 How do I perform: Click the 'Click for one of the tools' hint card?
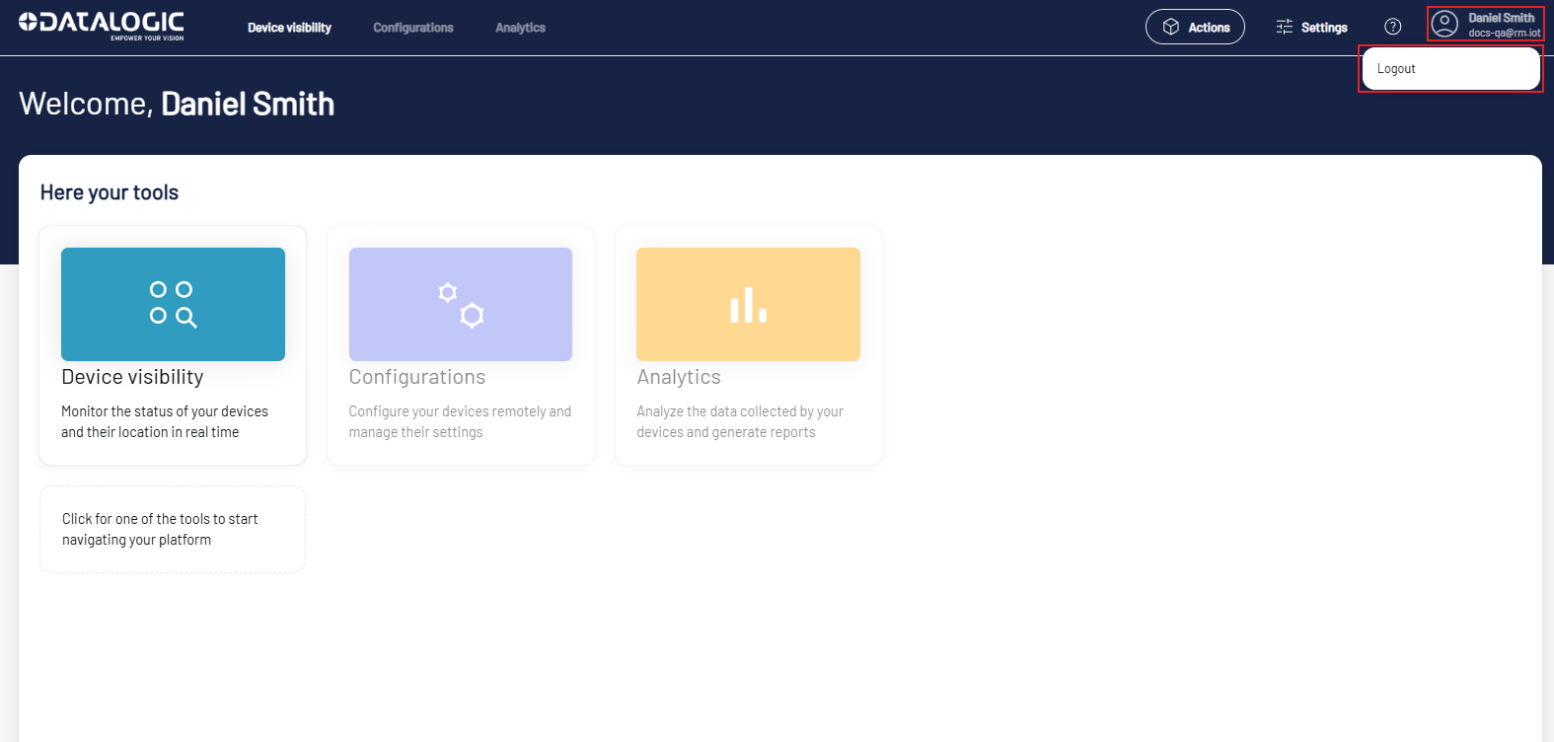pyautogui.click(x=173, y=529)
